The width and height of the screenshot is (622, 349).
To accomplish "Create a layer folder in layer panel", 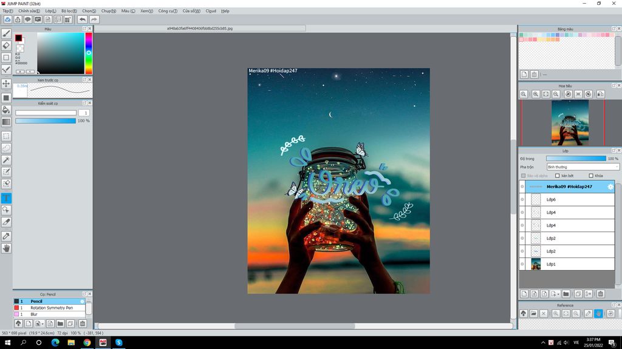I will point(566,294).
